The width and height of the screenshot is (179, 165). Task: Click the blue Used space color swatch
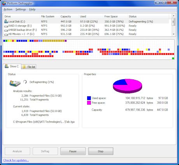[x=89, y=98]
